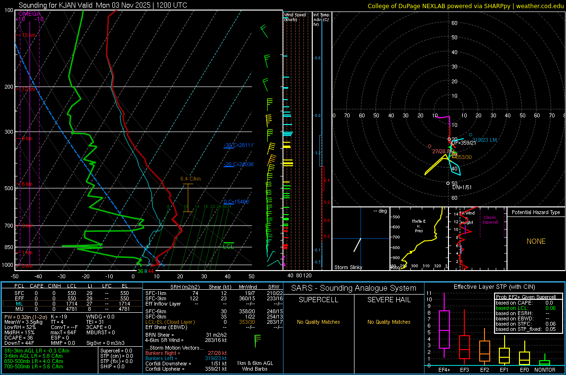The height and width of the screenshot is (375, 566).
Task: Select the 6.4 C/km lapse rate label
Action: click(x=190, y=179)
